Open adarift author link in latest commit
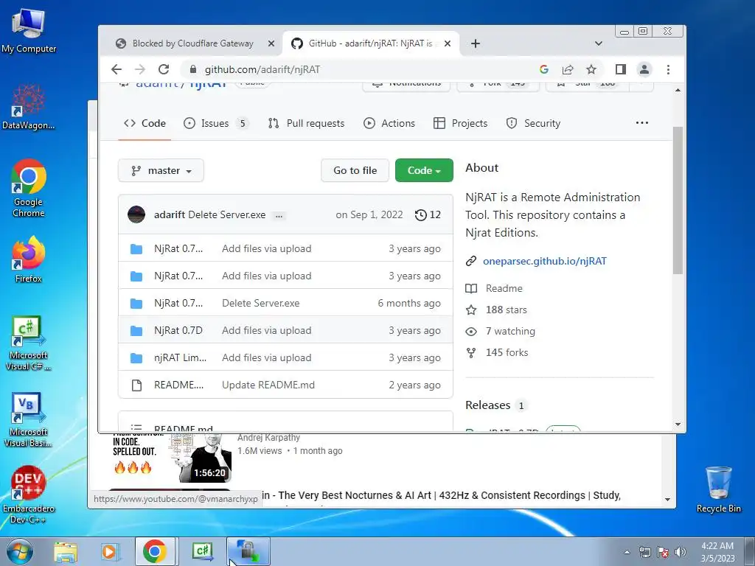The width and height of the screenshot is (755, 566). pyautogui.click(x=170, y=214)
